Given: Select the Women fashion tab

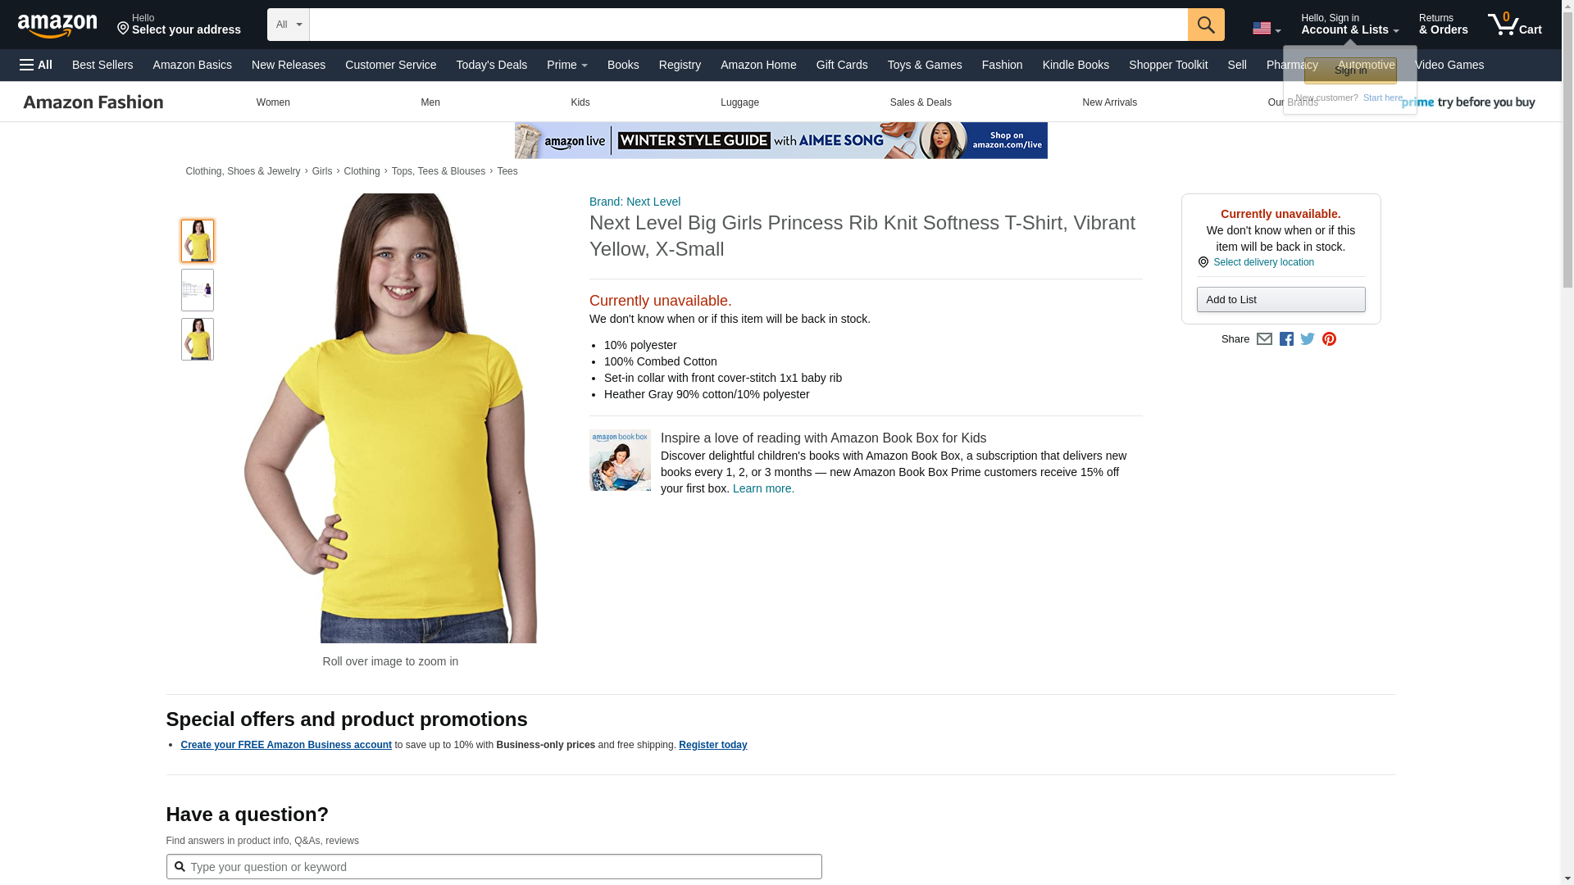Looking at the screenshot, I should coord(273,102).
